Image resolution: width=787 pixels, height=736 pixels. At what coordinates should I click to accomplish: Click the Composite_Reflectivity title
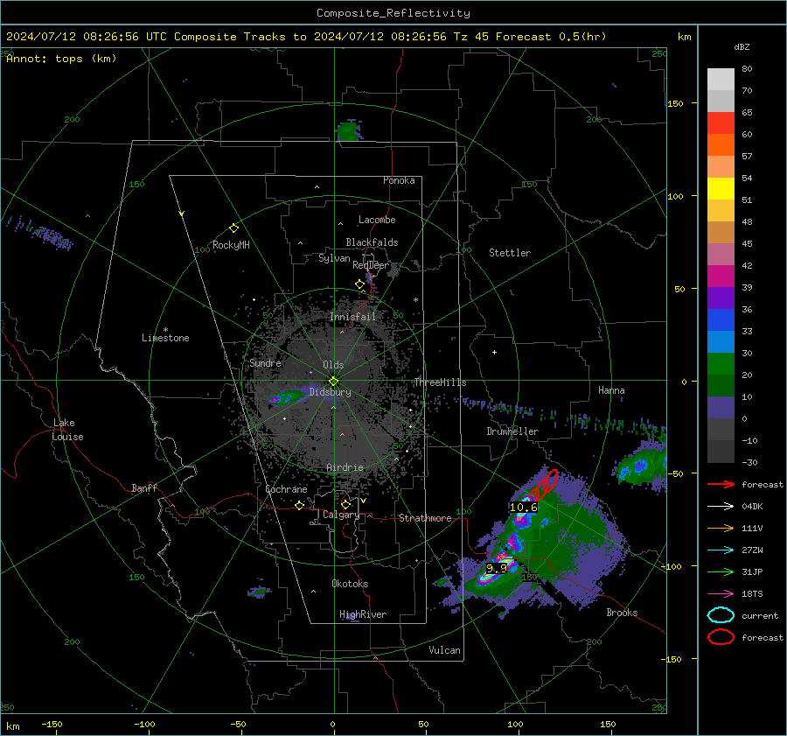[393, 13]
